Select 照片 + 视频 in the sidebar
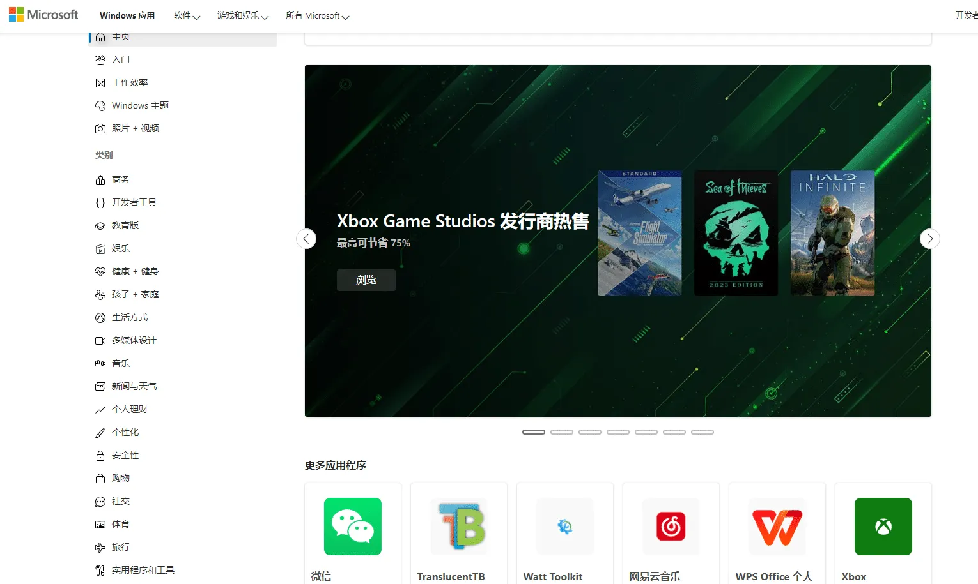Image resolution: width=978 pixels, height=584 pixels. [183, 129]
